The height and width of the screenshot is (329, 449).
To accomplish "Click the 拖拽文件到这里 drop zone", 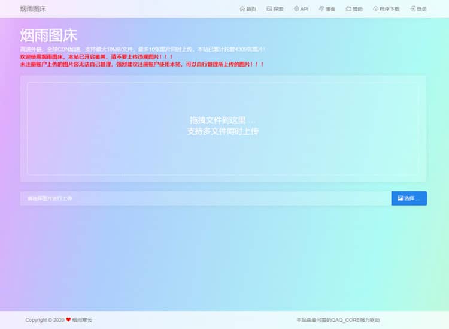I will click(x=223, y=128).
